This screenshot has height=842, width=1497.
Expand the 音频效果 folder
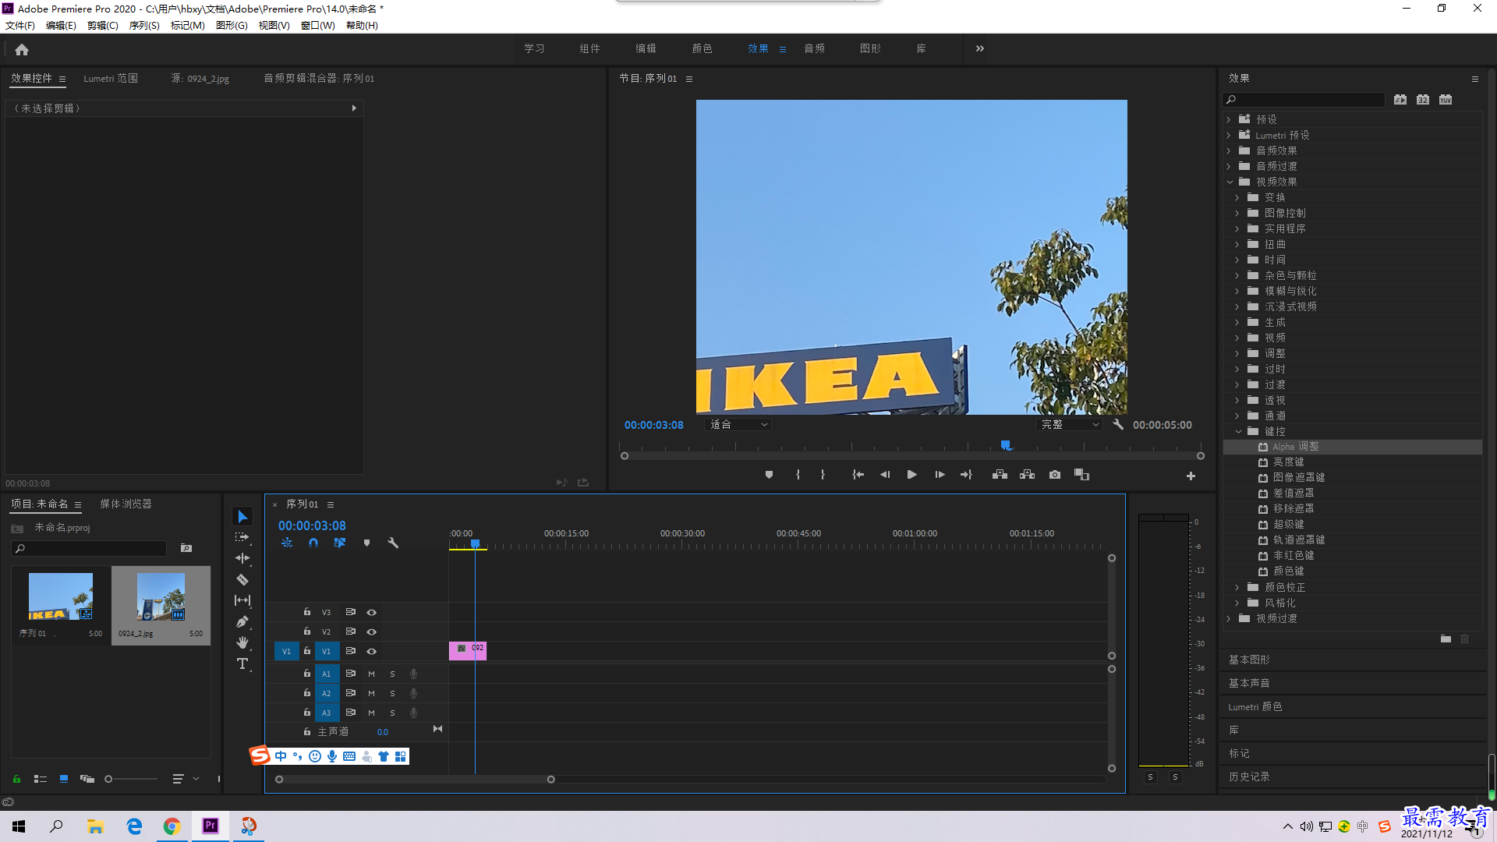coord(1229,150)
